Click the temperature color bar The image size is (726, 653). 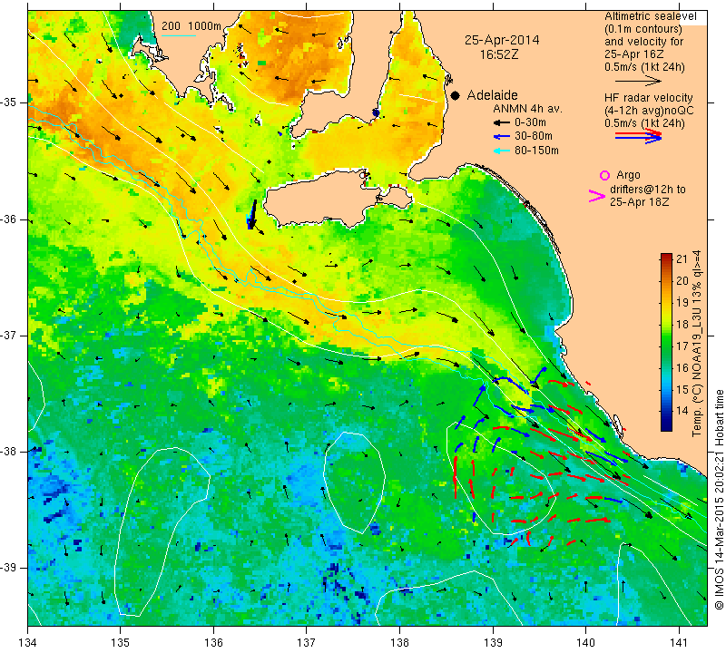[x=666, y=342]
